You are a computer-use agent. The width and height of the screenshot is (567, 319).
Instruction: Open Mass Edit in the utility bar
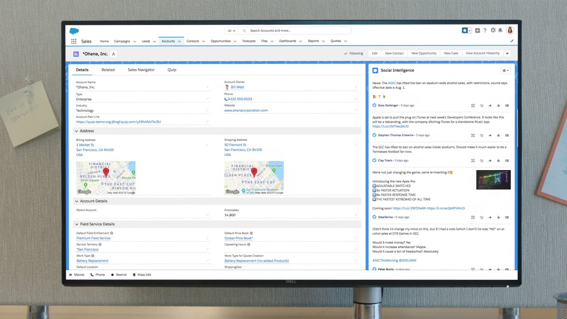click(142, 275)
